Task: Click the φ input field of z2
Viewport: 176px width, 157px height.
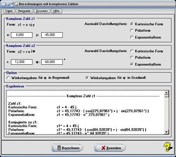Action: (52, 62)
